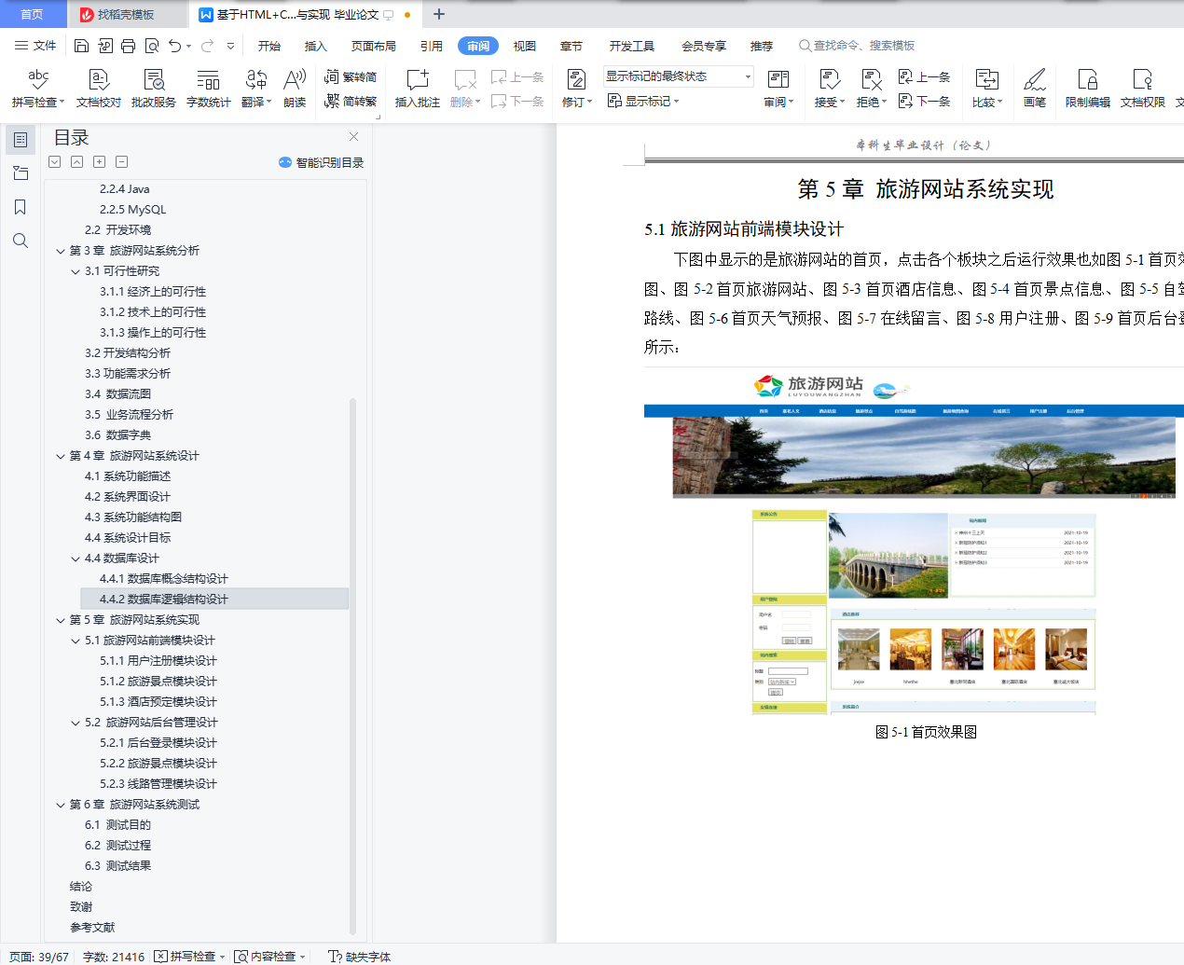Open 批改服务 correction service

tap(154, 89)
